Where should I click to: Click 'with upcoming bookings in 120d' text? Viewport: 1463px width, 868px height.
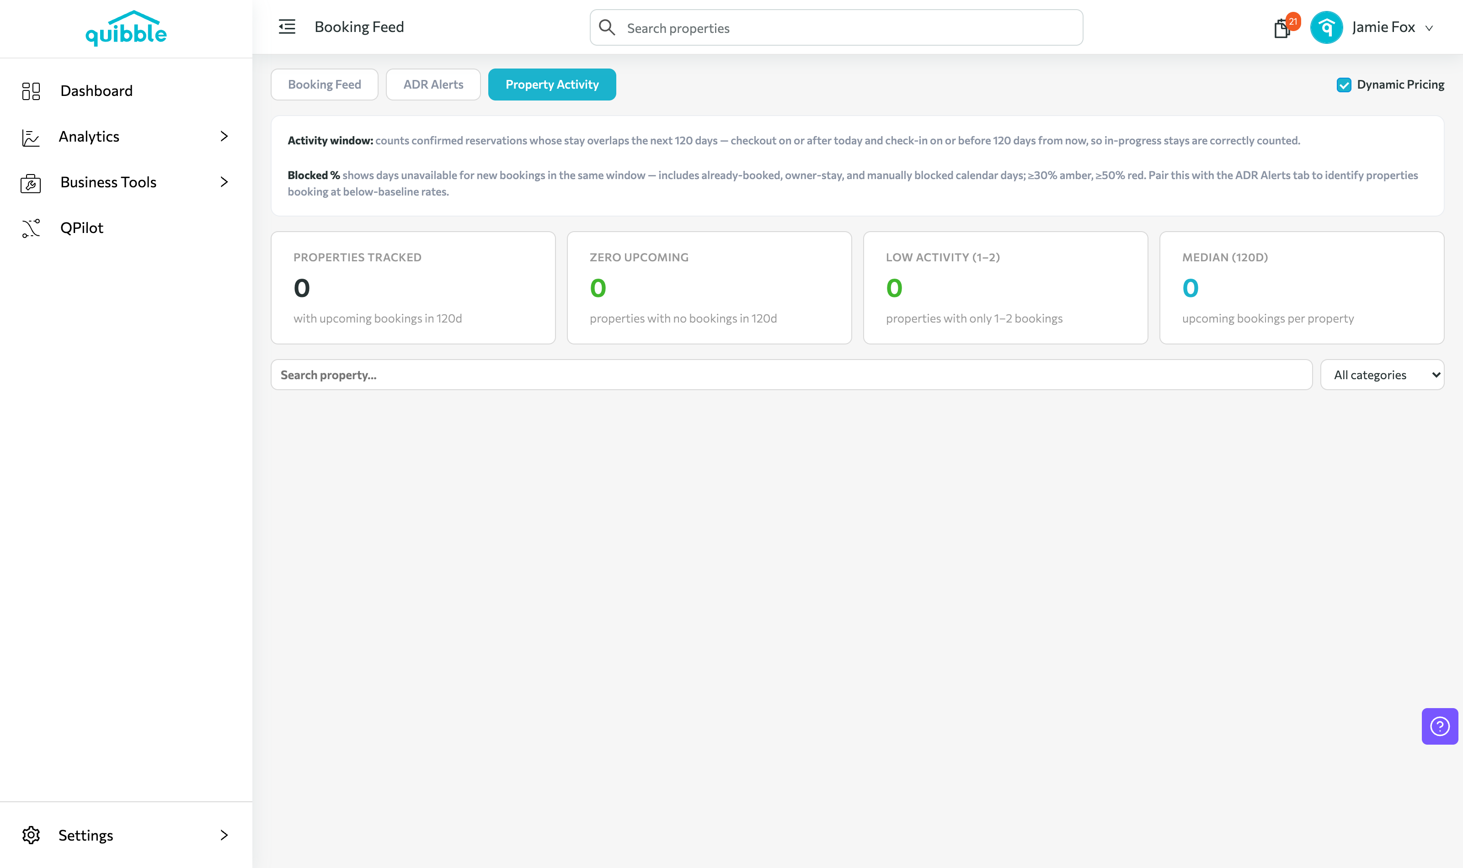click(378, 318)
